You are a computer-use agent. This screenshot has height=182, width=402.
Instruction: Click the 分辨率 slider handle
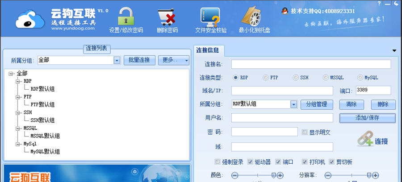[x=369, y=175]
